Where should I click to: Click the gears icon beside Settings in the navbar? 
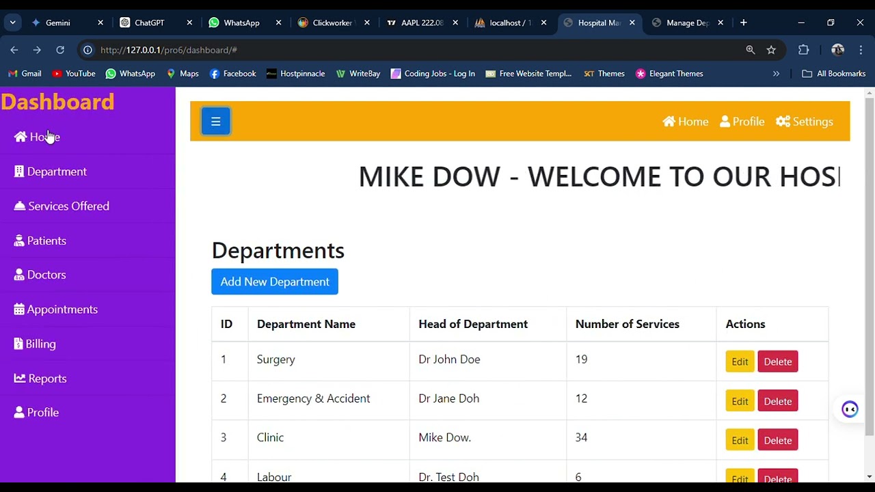click(783, 122)
